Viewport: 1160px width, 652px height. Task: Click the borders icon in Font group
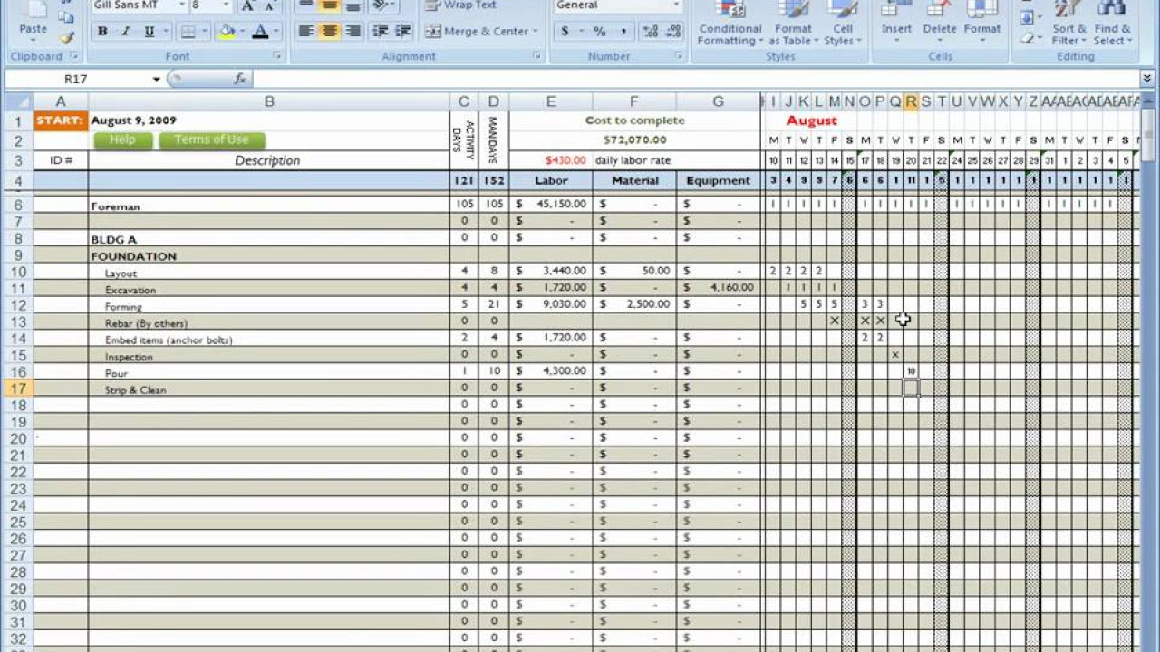point(188,32)
